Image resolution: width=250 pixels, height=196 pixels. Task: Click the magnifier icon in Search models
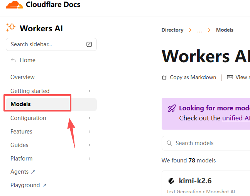[169, 143]
